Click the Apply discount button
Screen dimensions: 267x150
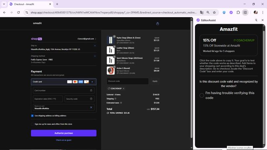155,81
